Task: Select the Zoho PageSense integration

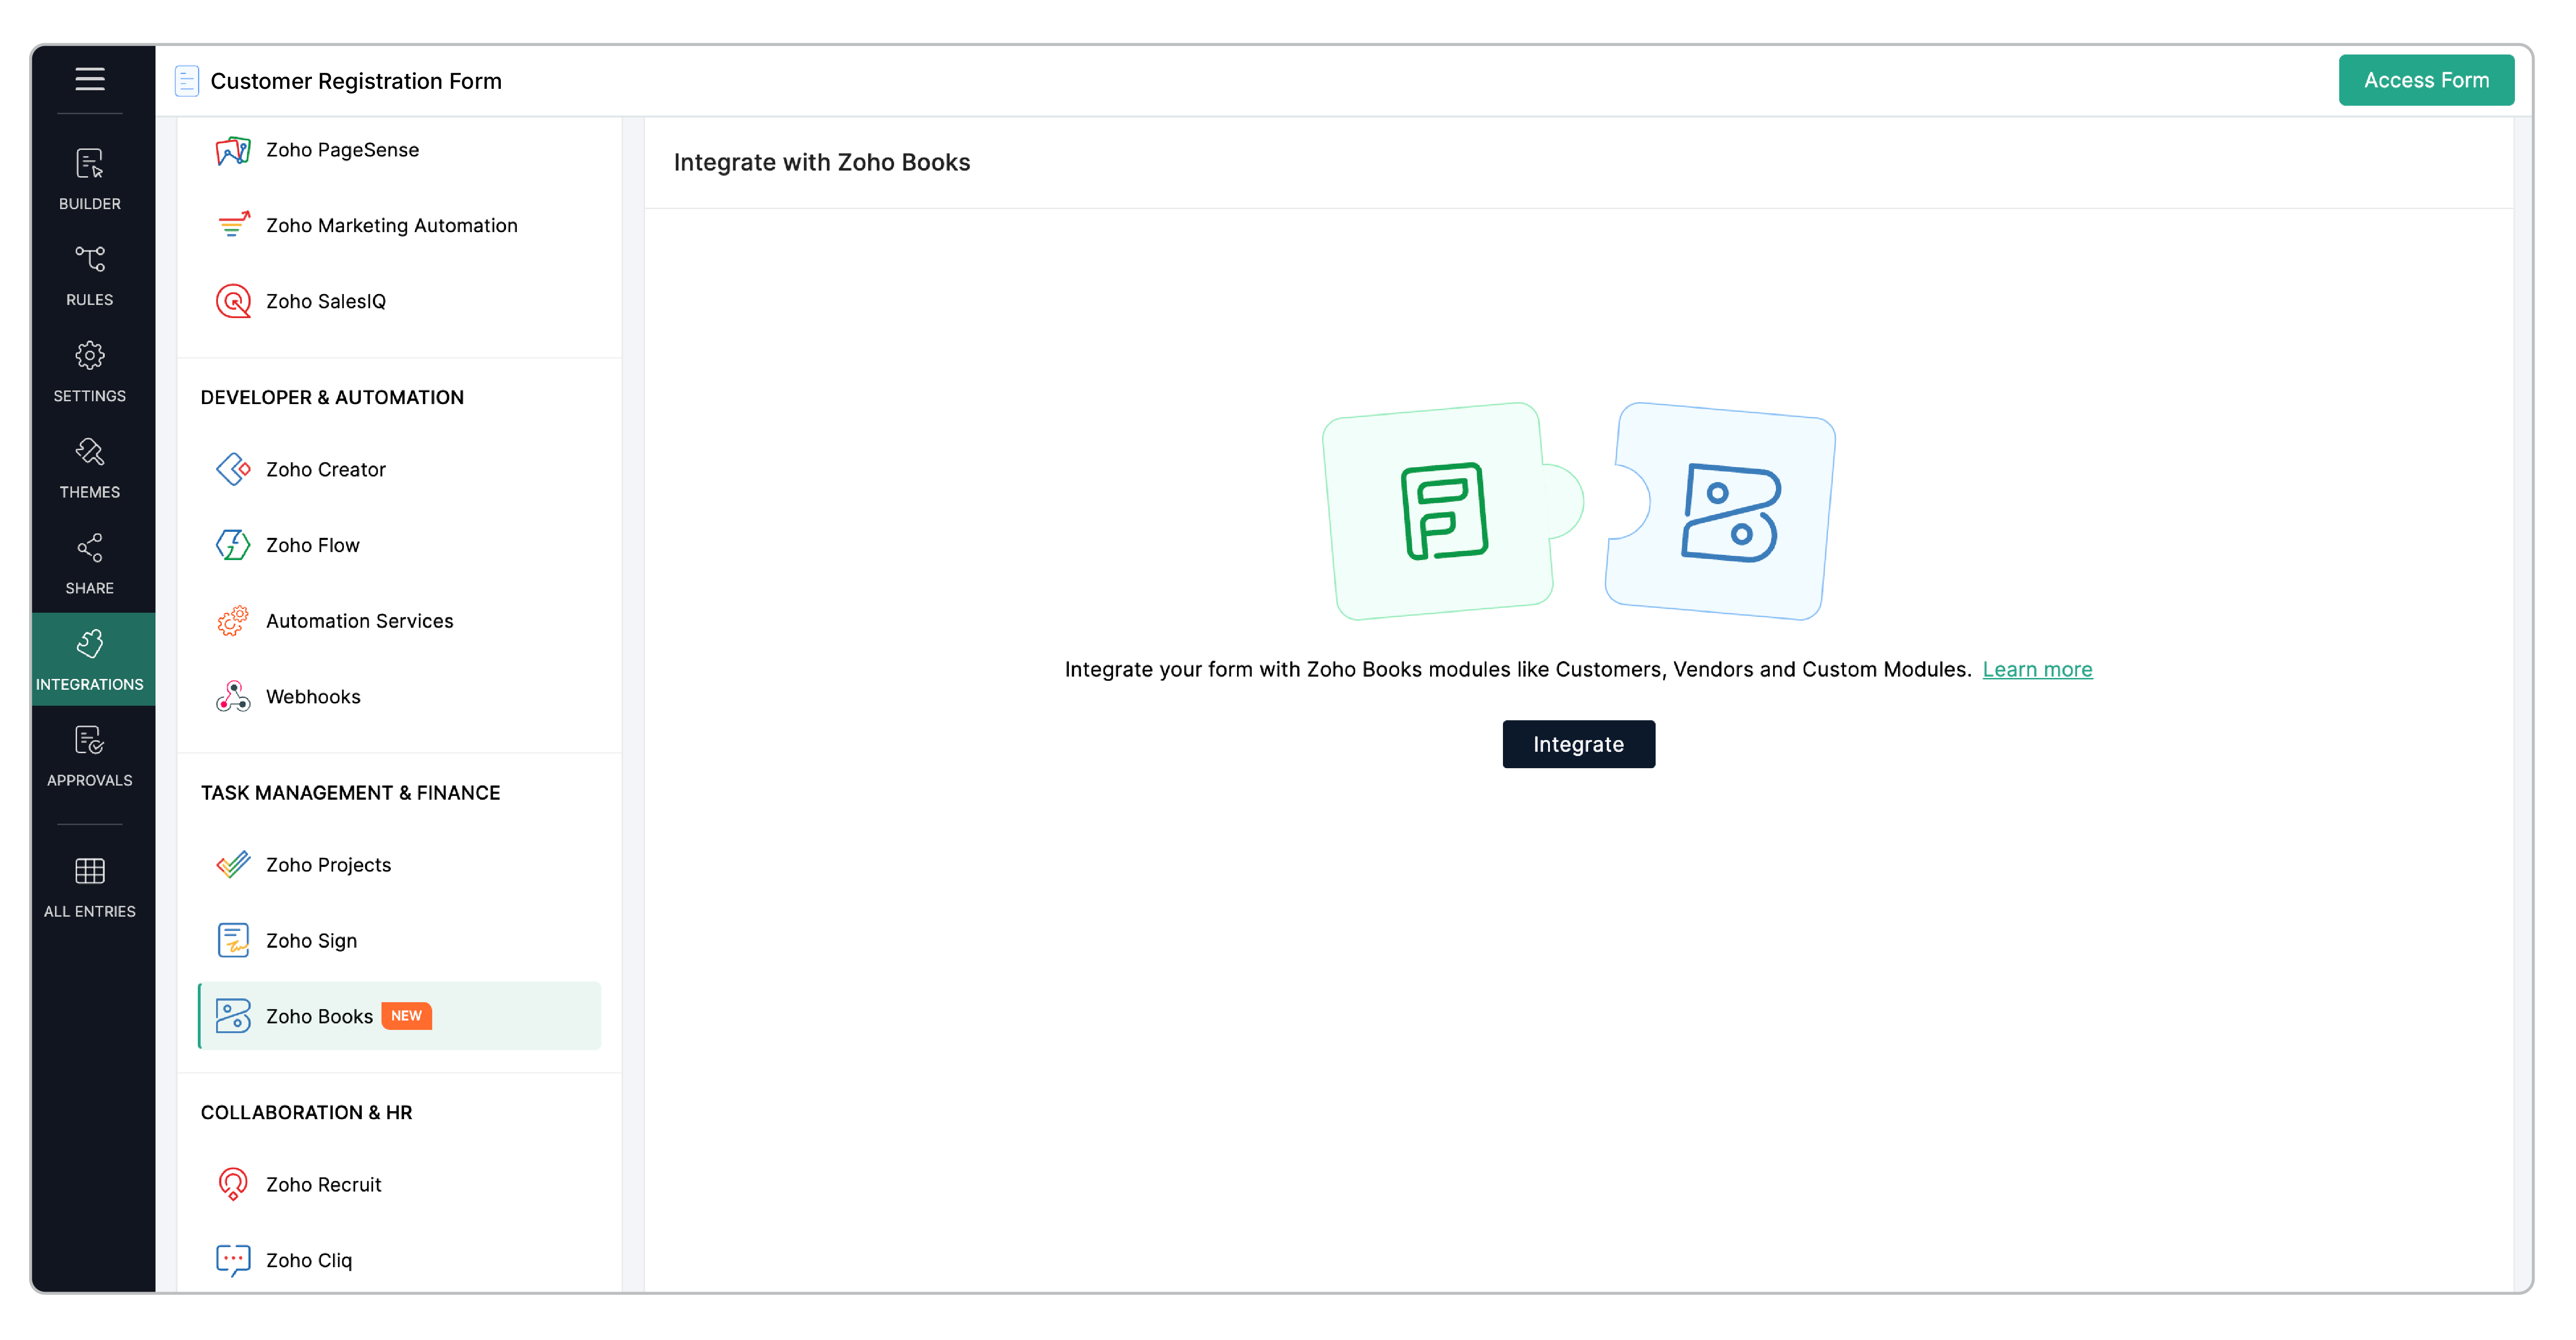Action: tap(342, 150)
